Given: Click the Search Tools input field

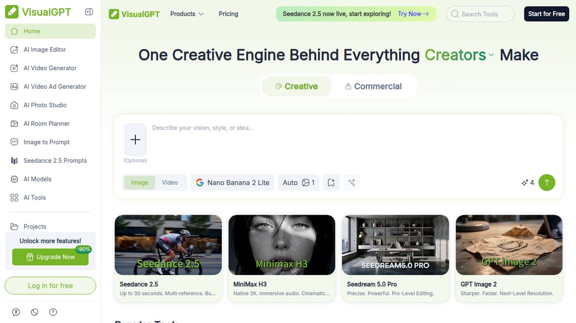Looking at the screenshot, I should point(480,14).
